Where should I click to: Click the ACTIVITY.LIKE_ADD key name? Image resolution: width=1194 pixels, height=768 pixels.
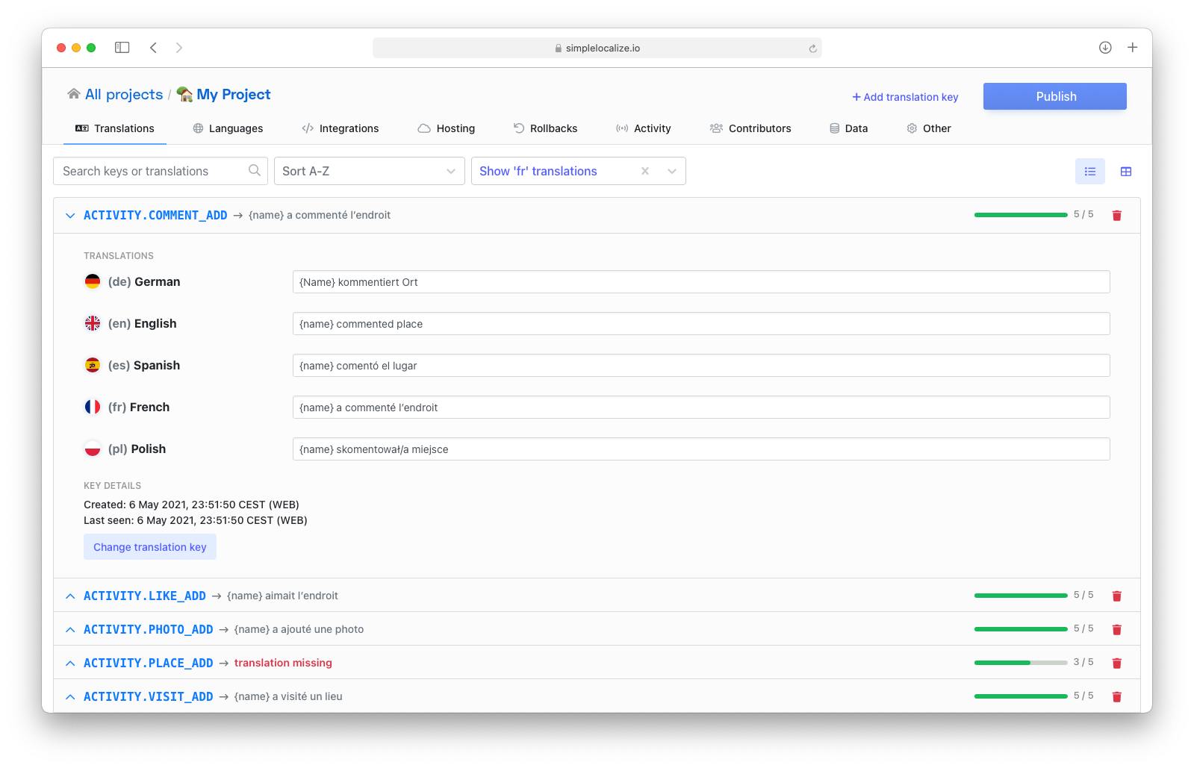pyautogui.click(x=145, y=596)
